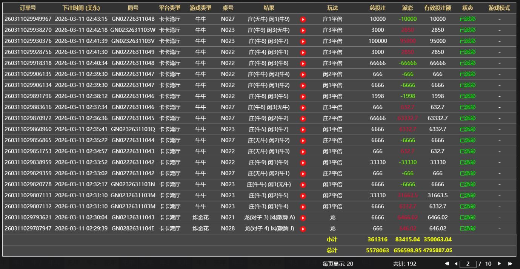Watch replay for order 260311029870972
The width and height of the screenshot is (520, 269).
[x=303, y=119]
